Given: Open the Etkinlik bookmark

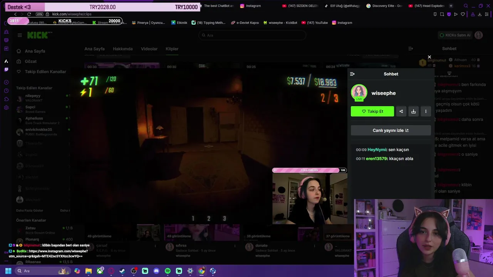Looking at the screenshot, I should (179, 23).
